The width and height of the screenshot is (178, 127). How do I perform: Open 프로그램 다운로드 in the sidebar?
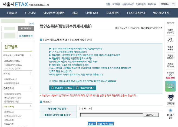pos(12,61)
